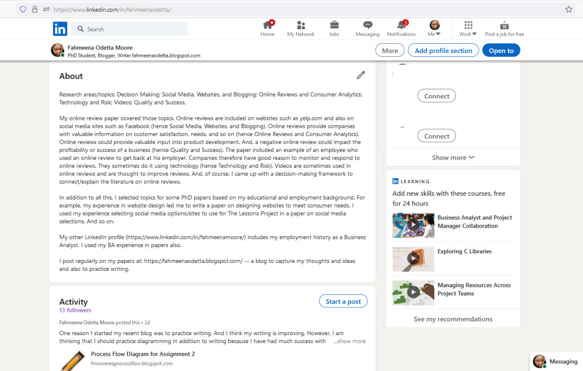Open the 13 followers link

tap(75, 310)
